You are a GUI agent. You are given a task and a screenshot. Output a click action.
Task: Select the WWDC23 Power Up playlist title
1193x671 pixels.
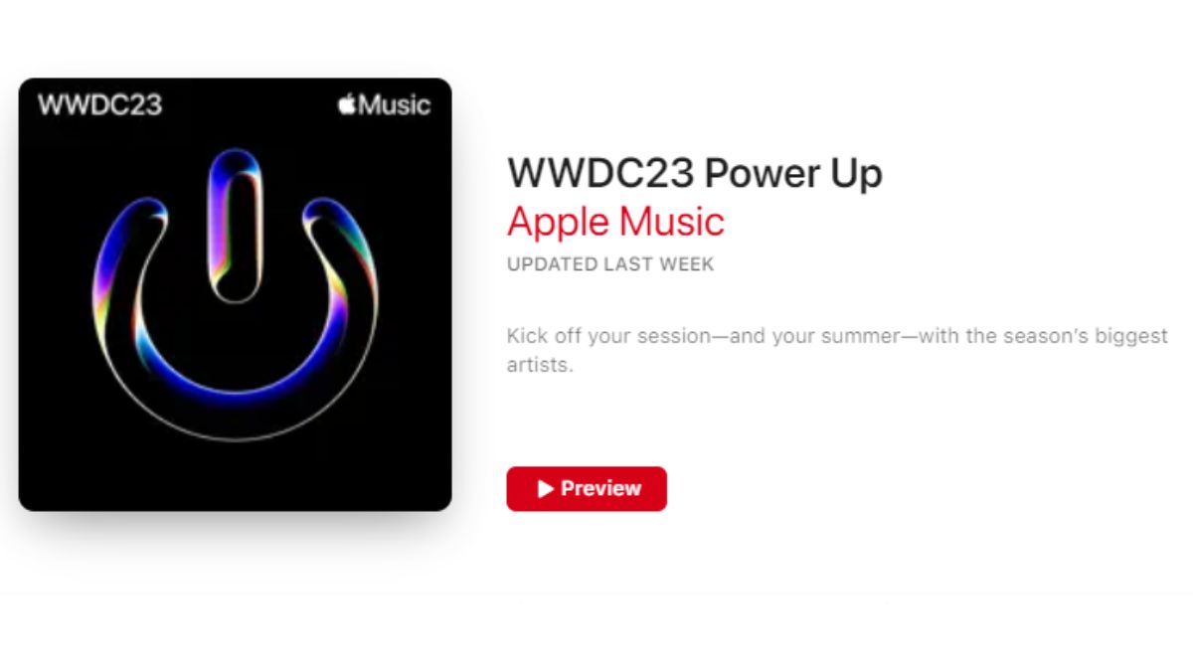pos(694,174)
